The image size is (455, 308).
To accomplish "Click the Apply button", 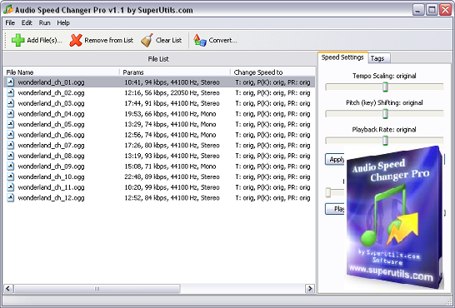I will point(335,159).
